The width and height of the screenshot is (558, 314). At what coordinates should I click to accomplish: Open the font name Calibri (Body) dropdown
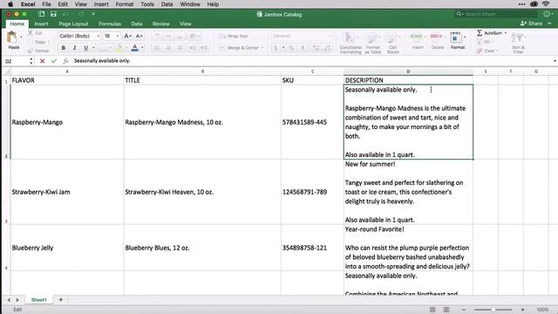pyautogui.click(x=99, y=36)
